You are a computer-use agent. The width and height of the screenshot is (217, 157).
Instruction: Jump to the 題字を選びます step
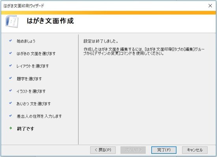click(x=29, y=79)
